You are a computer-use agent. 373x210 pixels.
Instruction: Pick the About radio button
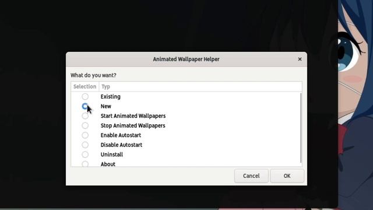point(85,164)
